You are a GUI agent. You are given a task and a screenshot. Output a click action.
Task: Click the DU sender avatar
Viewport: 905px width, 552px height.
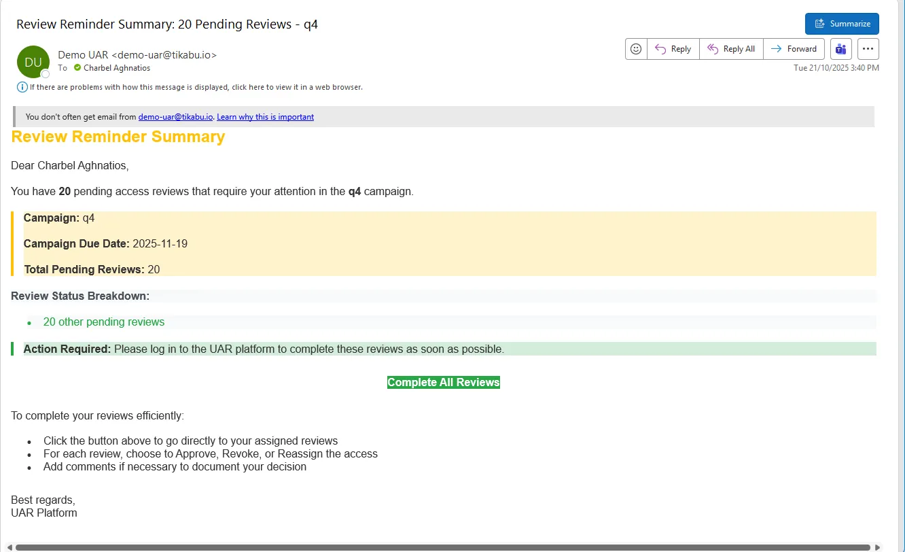[33, 62]
